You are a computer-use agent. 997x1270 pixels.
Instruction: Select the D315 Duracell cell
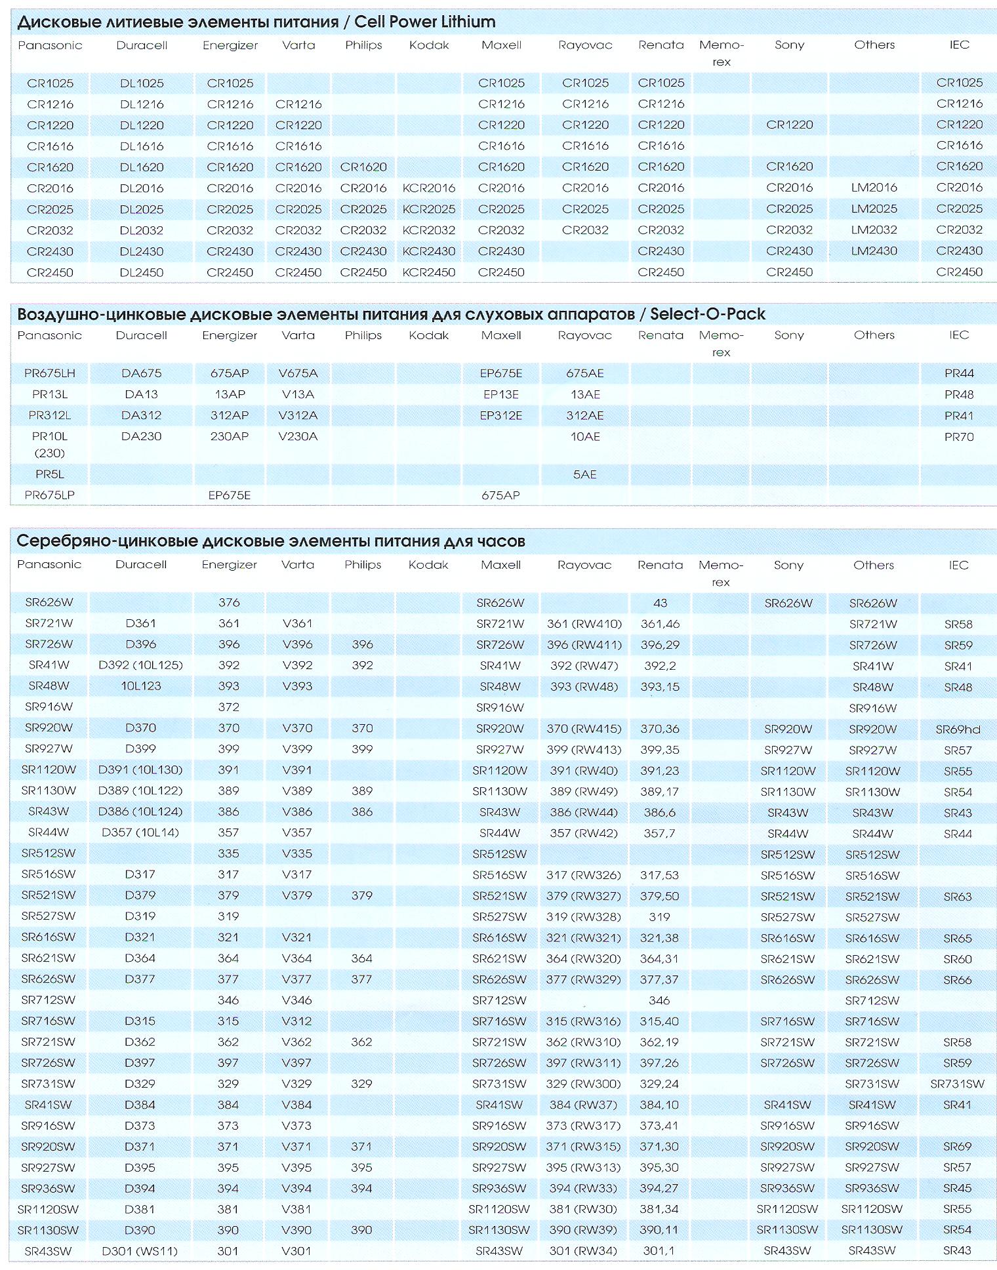tap(140, 1021)
